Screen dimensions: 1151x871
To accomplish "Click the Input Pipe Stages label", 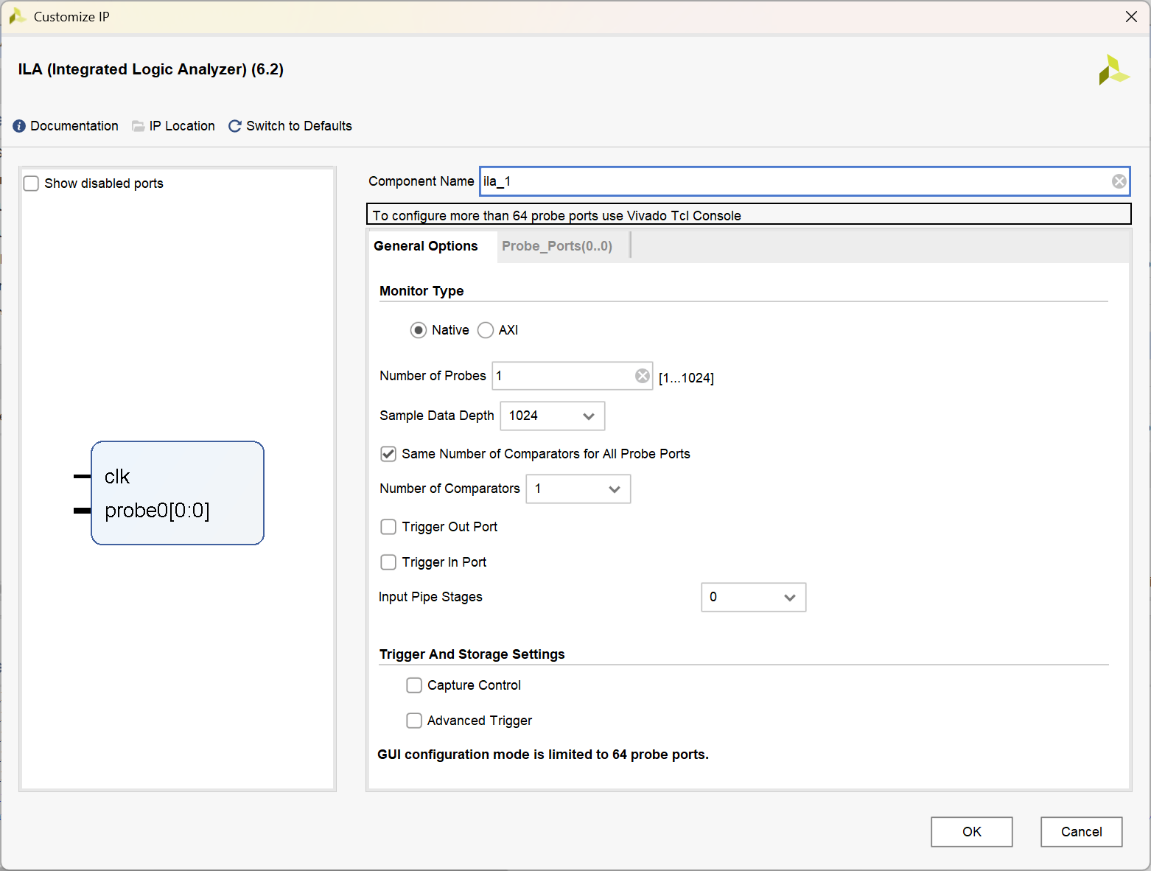I will click(430, 597).
